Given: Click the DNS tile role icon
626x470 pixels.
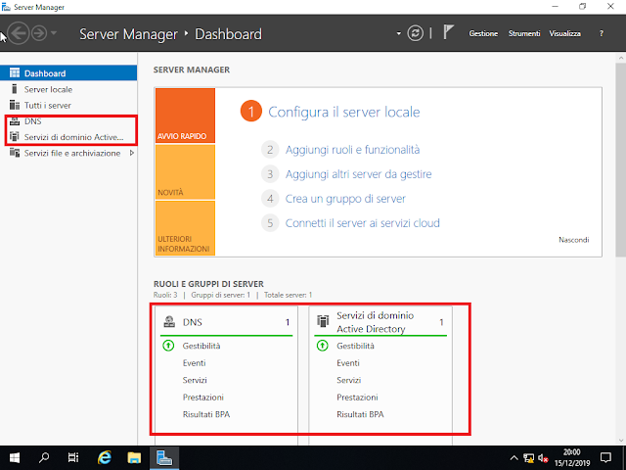Looking at the screenshot, I should point(169,322).
